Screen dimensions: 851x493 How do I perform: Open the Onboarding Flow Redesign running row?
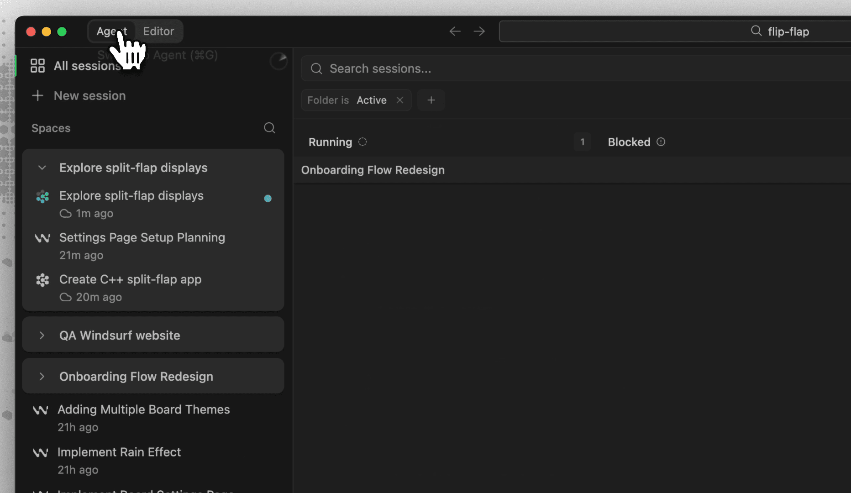tap(572, 170)
